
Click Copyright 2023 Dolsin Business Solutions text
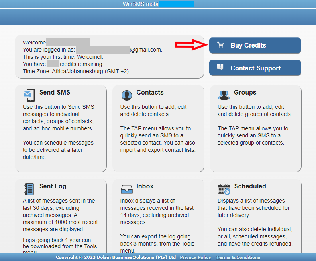tap(116, 257)
